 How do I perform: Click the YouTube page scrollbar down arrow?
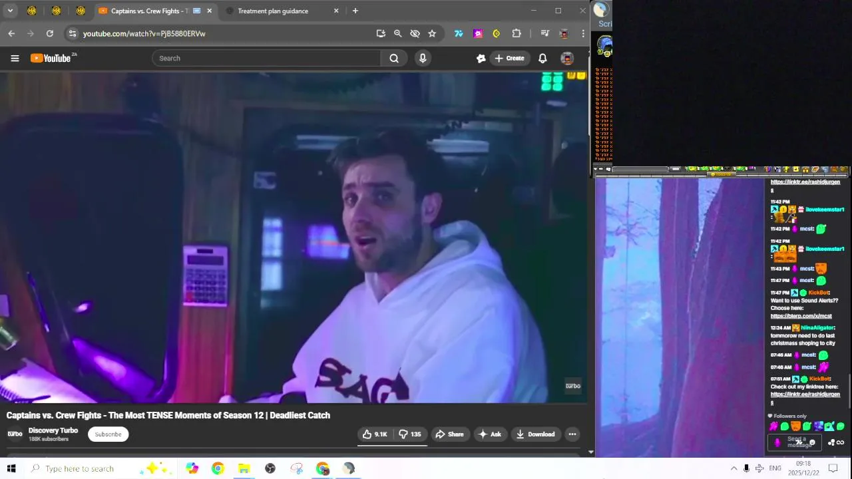click(590, 452)
